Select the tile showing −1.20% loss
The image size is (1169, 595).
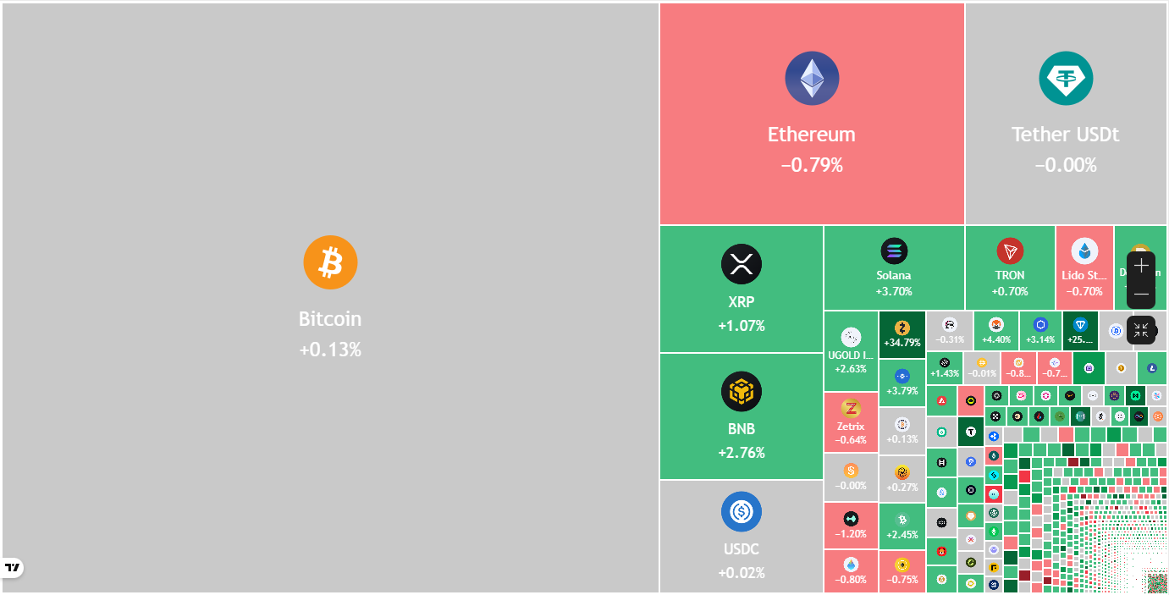851,526
